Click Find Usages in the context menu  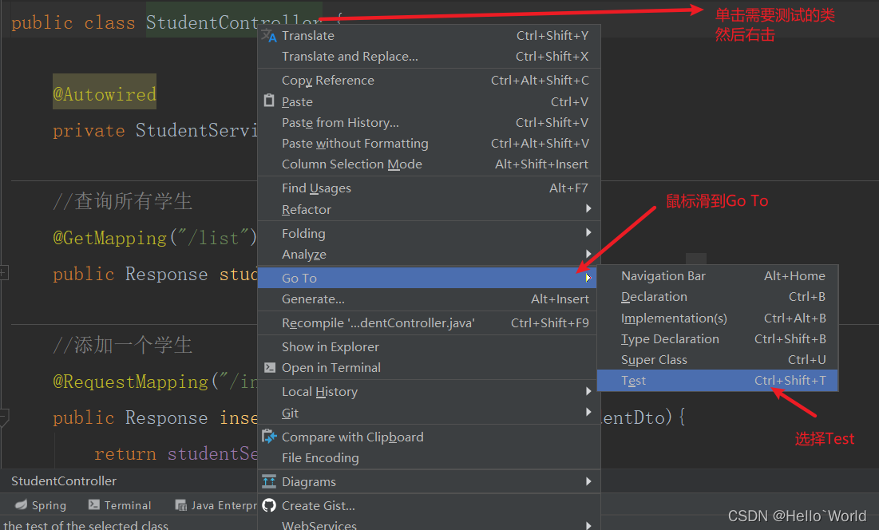(318, 188)
